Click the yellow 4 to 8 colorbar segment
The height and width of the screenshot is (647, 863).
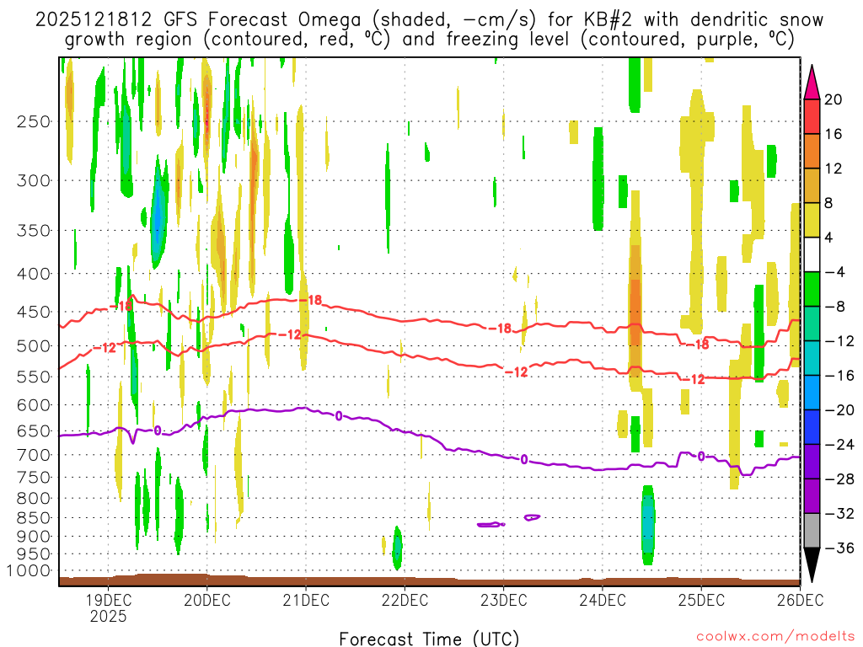tap(812, 220)
